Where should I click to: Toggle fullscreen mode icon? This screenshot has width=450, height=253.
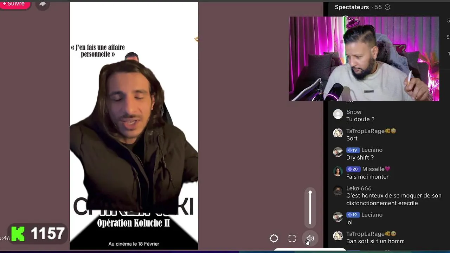point(292,239)
